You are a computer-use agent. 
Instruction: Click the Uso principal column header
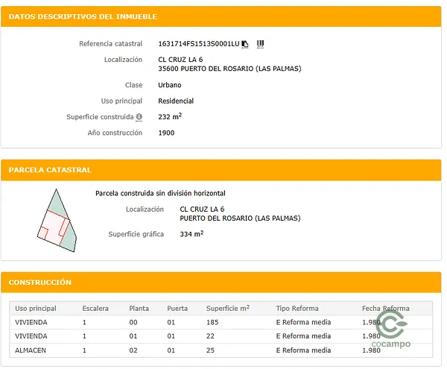tap(36, 309)
